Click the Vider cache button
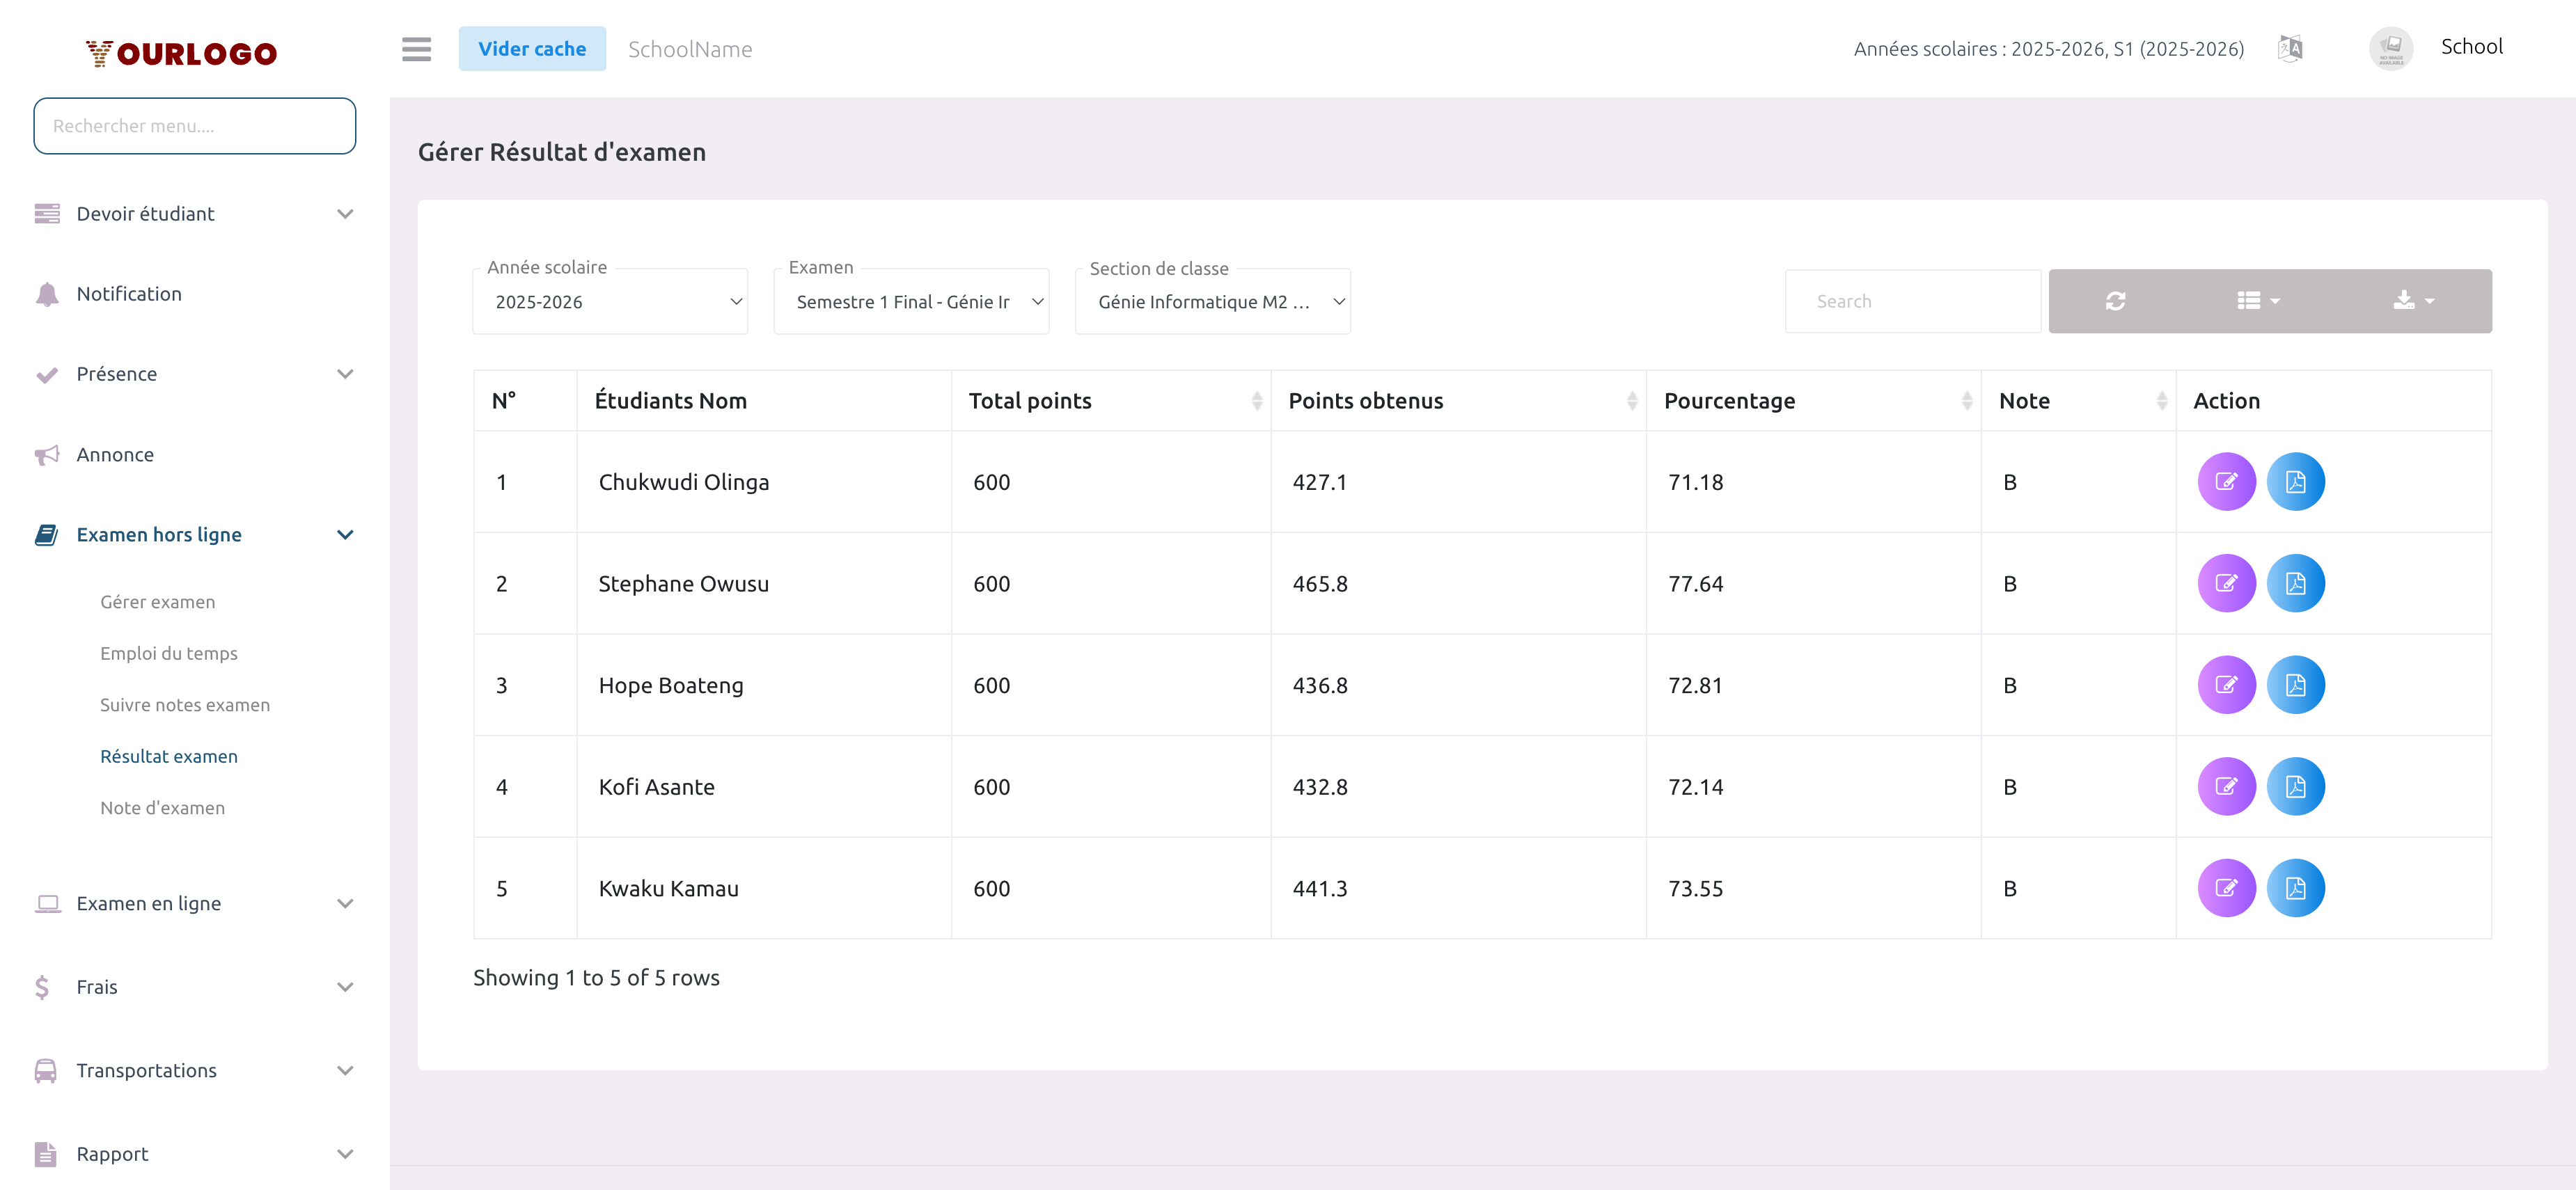This screenshot has width=2576, height=1190. tap(531, 49)
